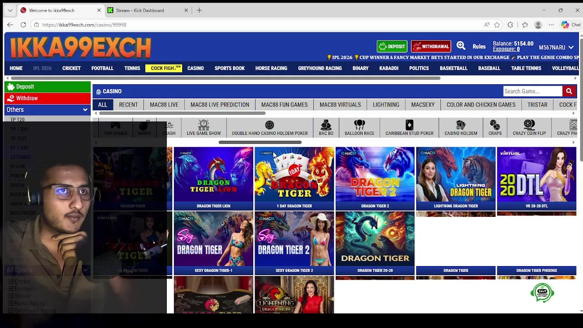Open the Sexy Dragon Tiger-1 game
The width and height of the screenshot is (583, 328).
tap(213, 243)
